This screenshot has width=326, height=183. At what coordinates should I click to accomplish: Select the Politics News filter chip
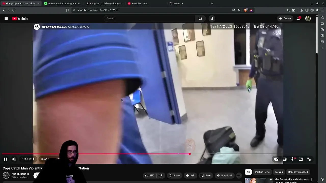(262, 172)
